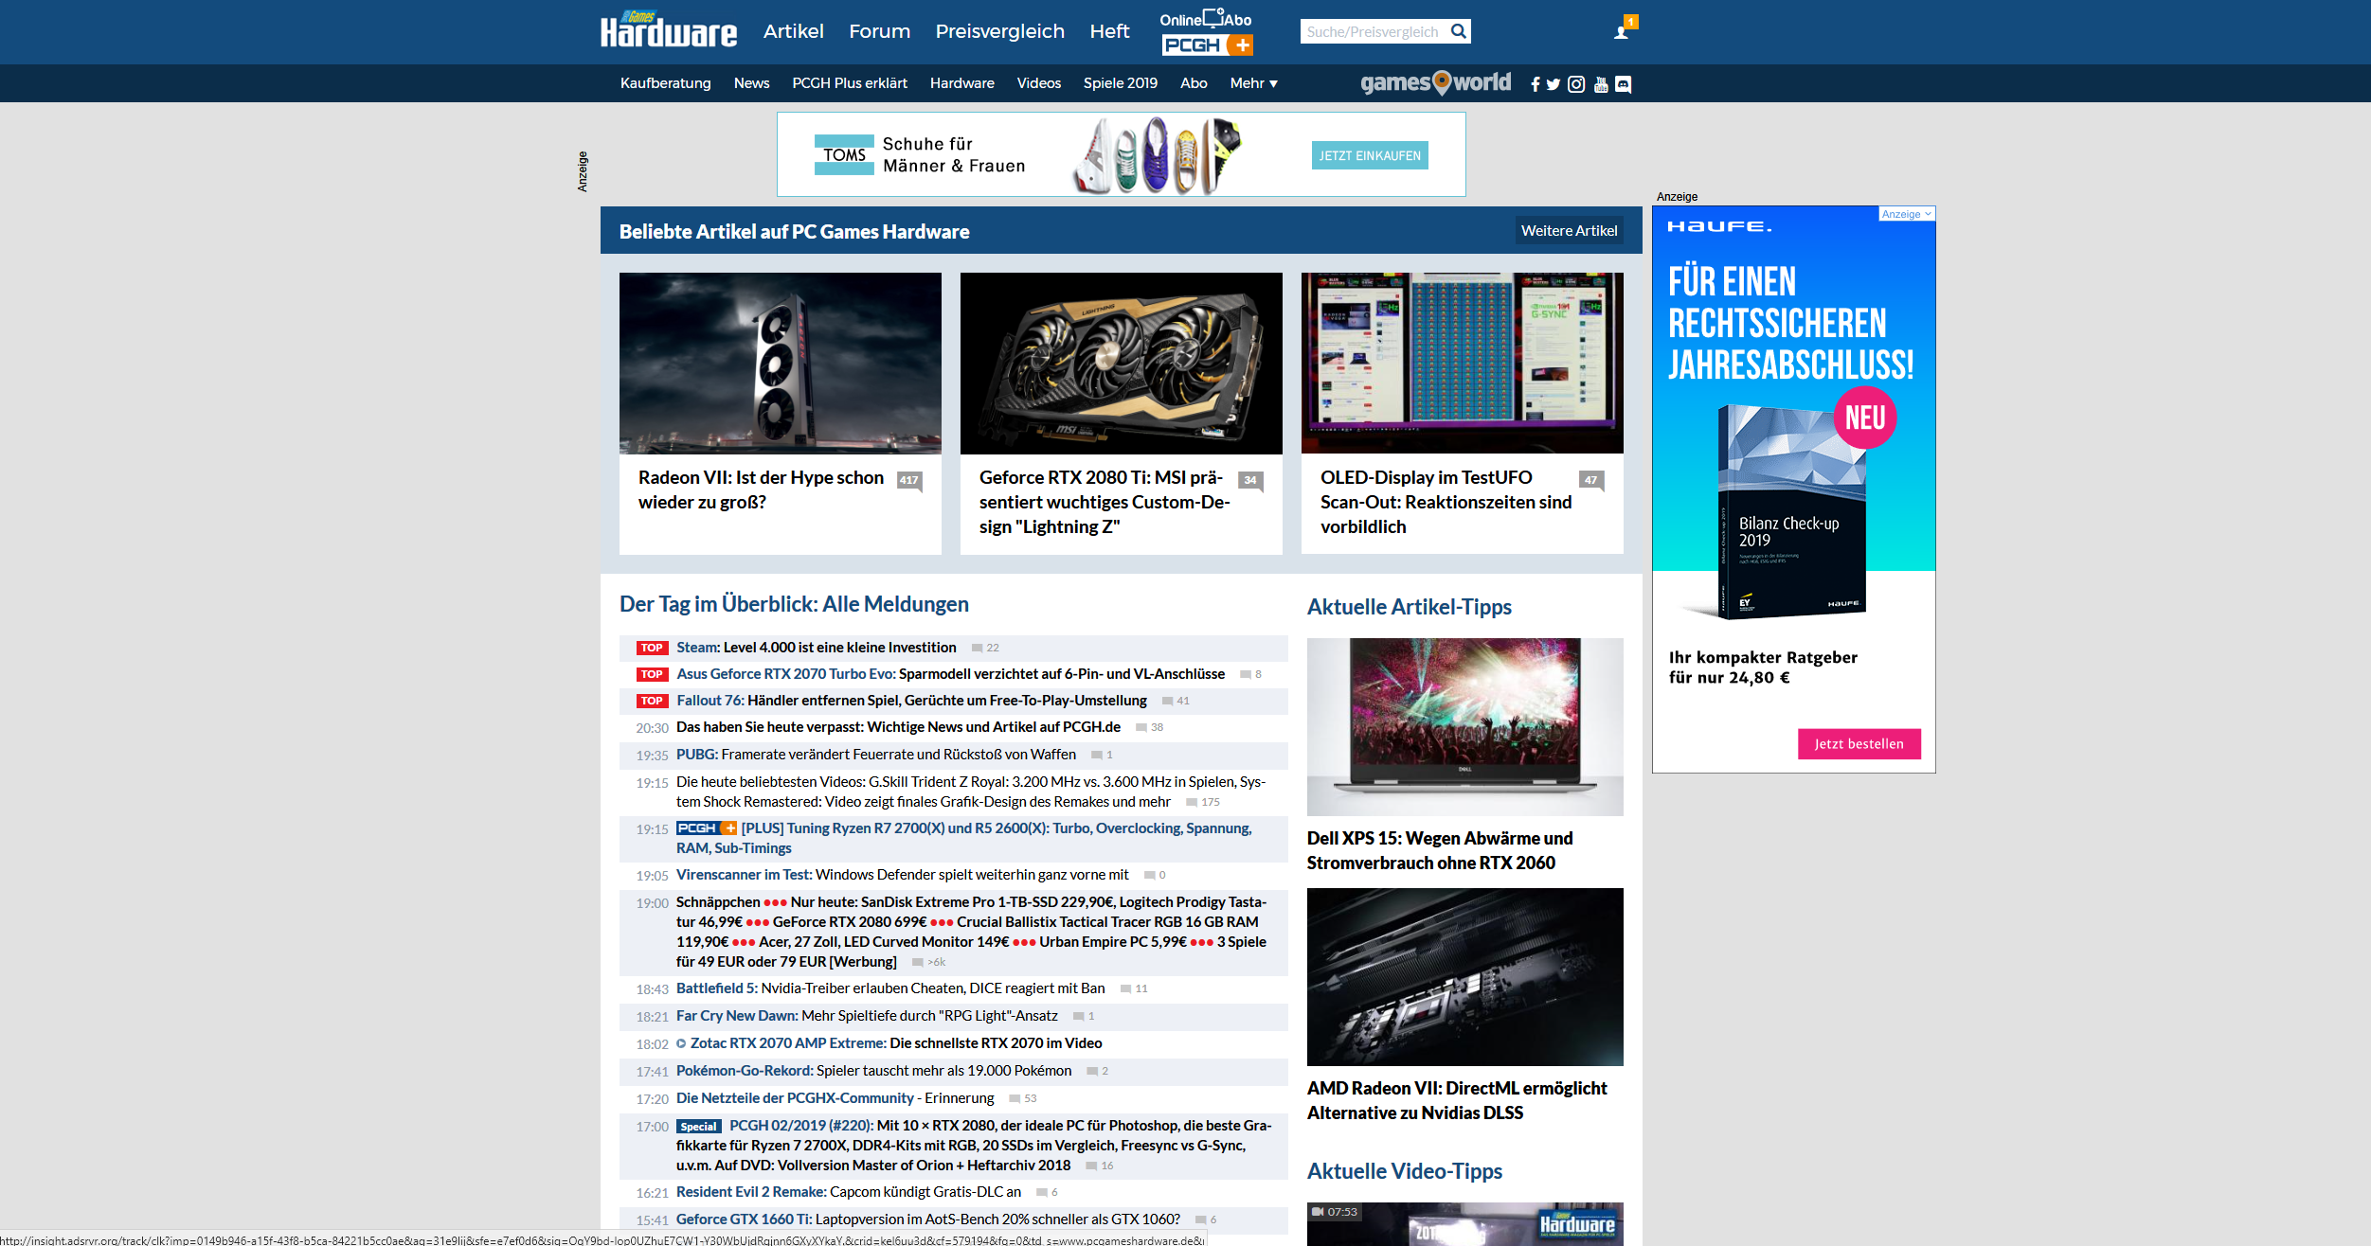This screenshot has height=1246, width=2371.
Task: Open the Fallout 76 Händler entfernen Spiel news
Action: point(911,701)
